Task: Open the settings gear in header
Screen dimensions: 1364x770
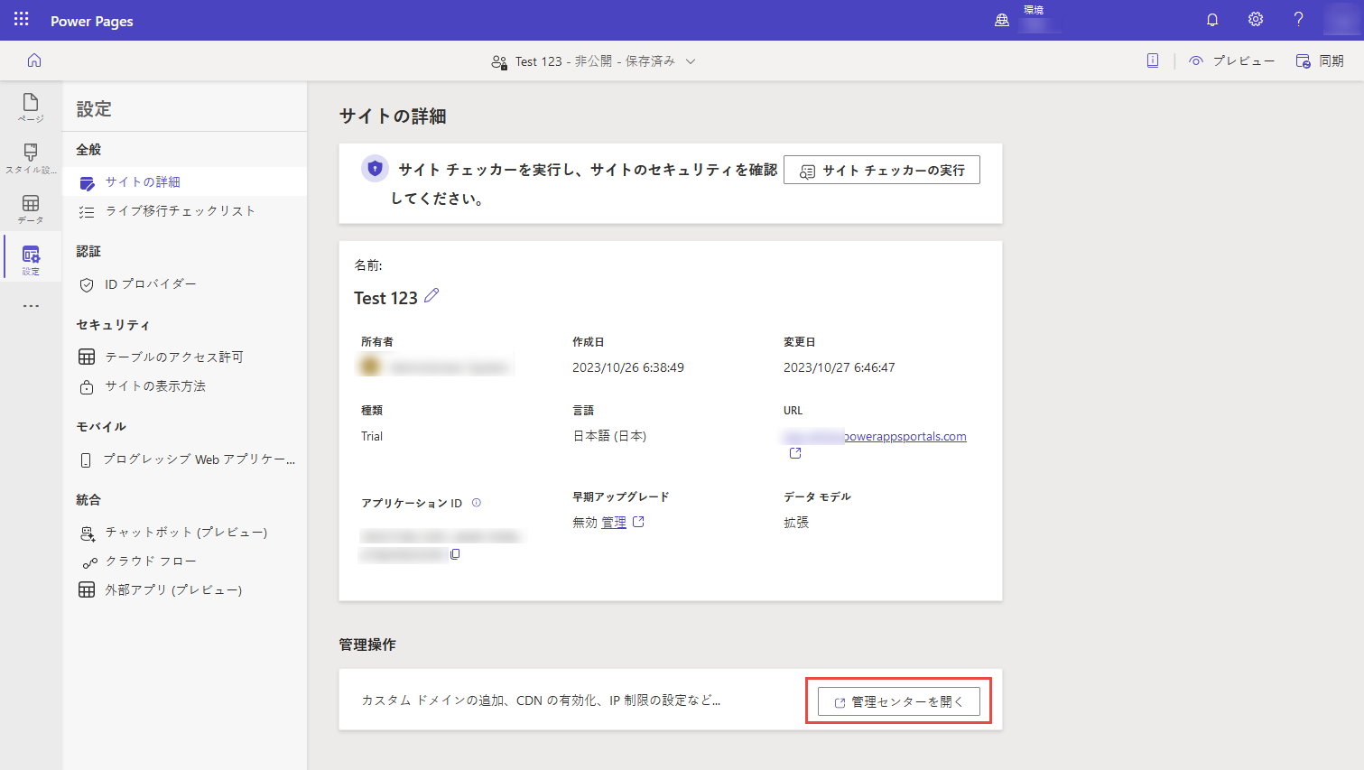Action: 1256,19
